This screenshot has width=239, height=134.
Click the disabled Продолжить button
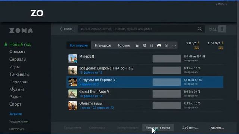[72, 128]
